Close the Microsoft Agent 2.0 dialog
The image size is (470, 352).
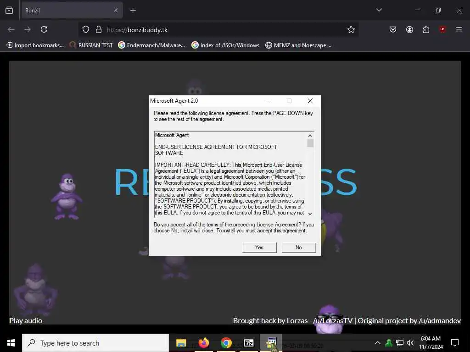pyautogui.click(x=310, y=101)
